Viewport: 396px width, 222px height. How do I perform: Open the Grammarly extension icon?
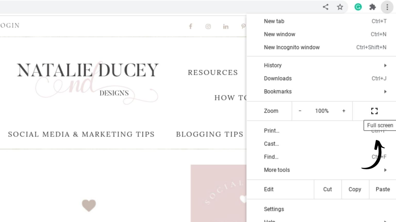tap(358, 7)
